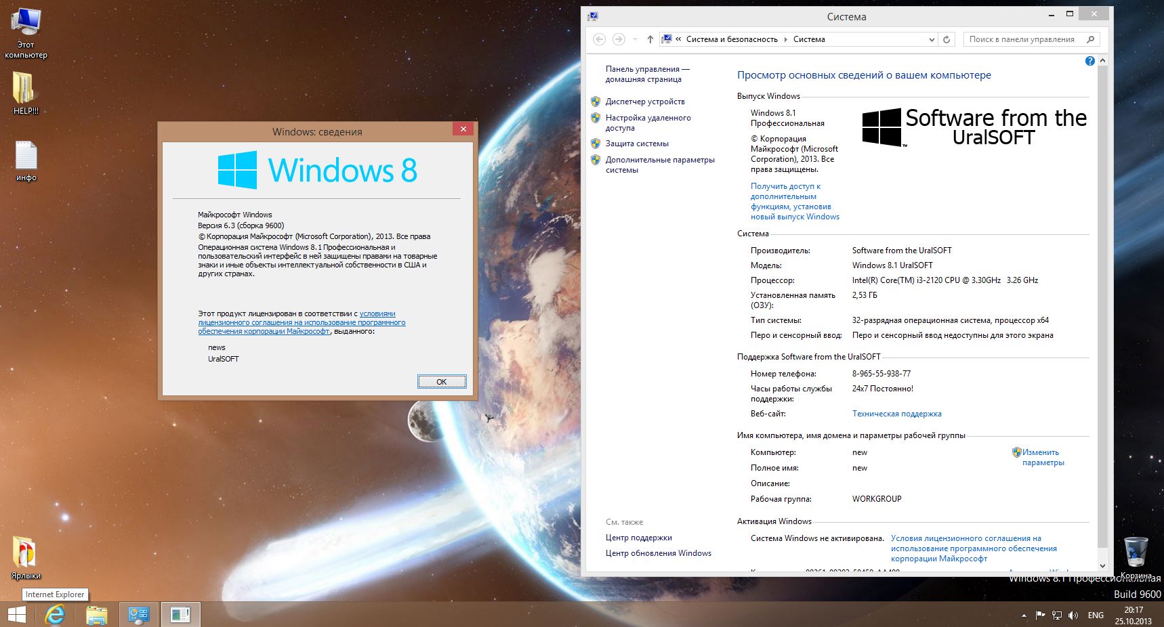Close the Windows: сведения dialog
This screenshot has width=1164, height=627.
463,129
